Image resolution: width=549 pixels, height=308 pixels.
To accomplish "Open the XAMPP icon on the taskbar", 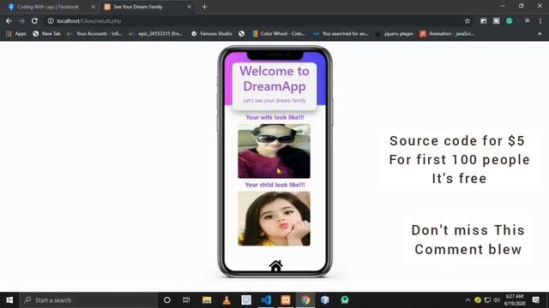I will click(286, 300).
